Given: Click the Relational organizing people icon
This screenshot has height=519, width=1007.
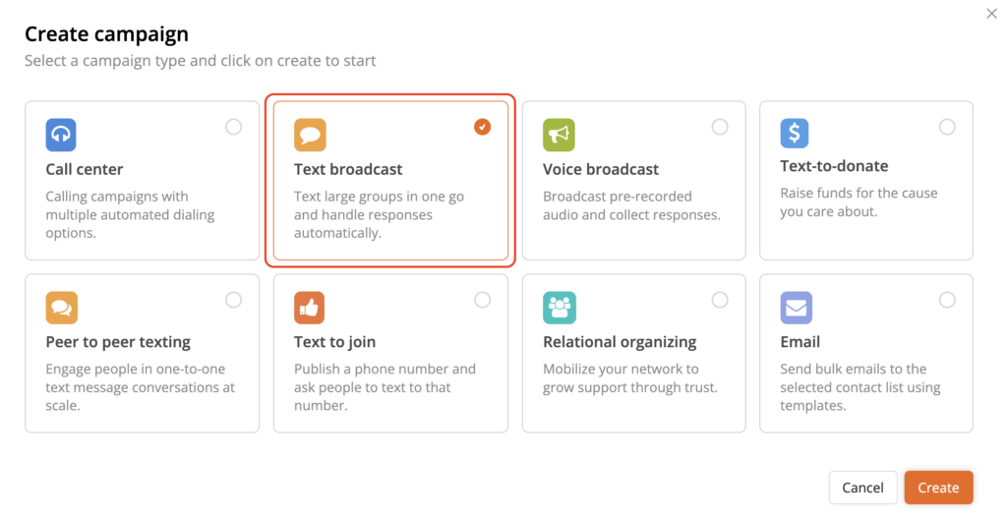Looking at the screenshot, I should [559, 308].
